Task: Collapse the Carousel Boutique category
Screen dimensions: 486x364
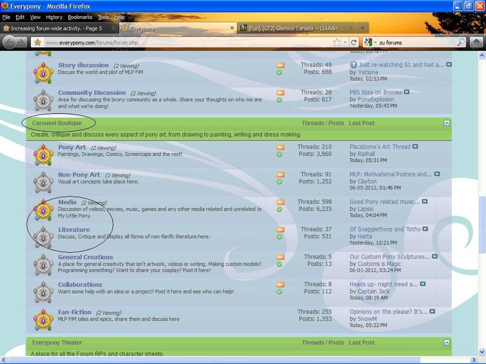Action: point(447,123)
